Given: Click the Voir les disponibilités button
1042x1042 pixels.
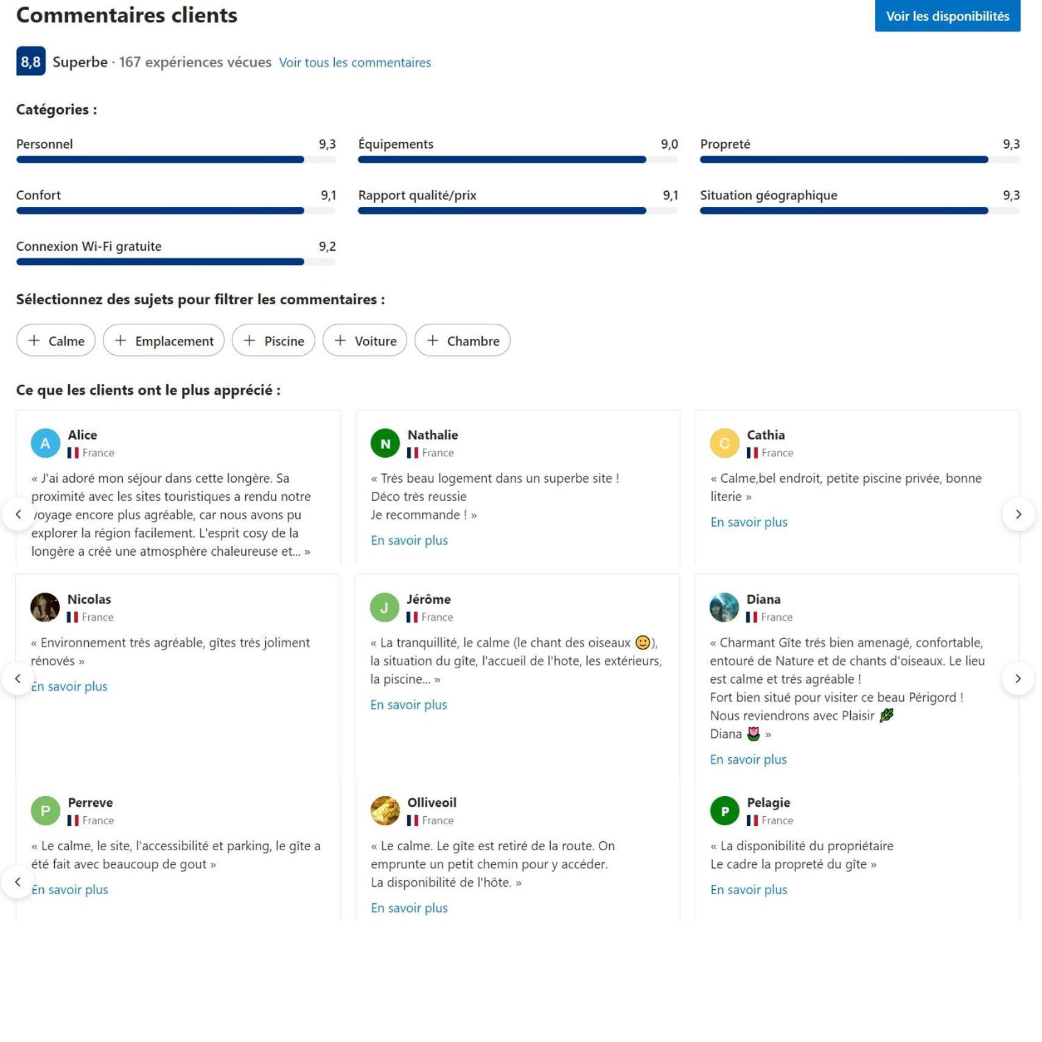Looking at the screenshot, I should point(947,16).
